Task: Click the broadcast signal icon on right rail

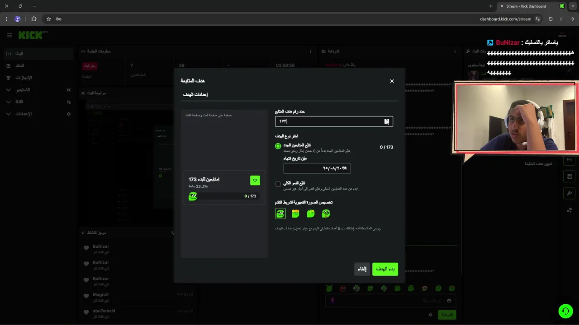Action: point(569,160)
